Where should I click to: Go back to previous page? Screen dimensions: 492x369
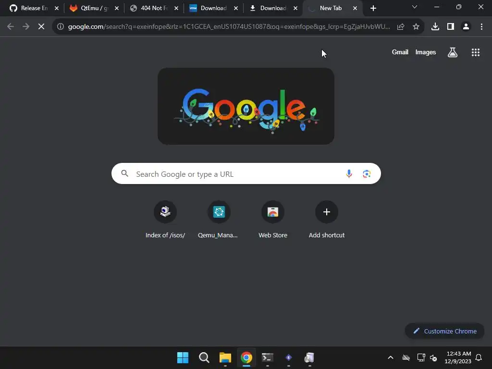click(11, 27)
